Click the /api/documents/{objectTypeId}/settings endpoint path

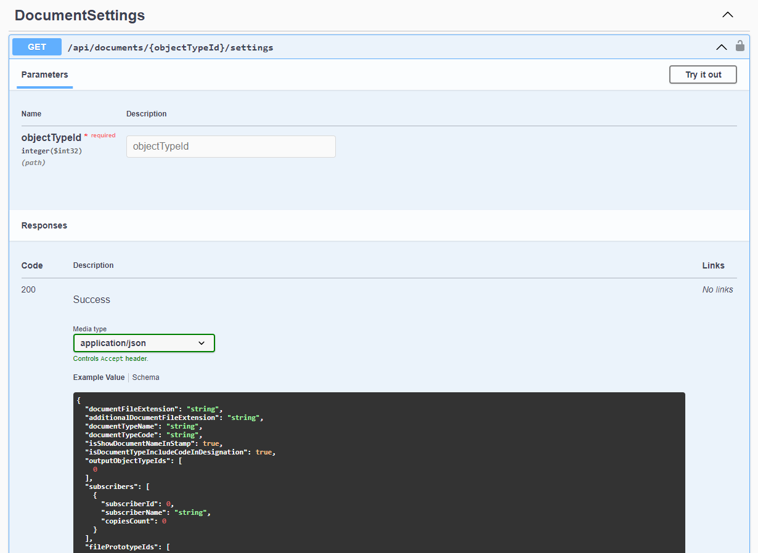(x=170, y=47)
